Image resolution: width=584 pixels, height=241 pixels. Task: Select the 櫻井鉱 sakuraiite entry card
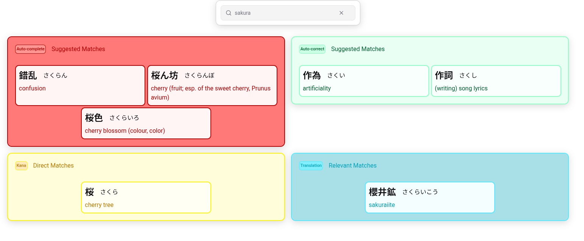click(x=430, y=197)
